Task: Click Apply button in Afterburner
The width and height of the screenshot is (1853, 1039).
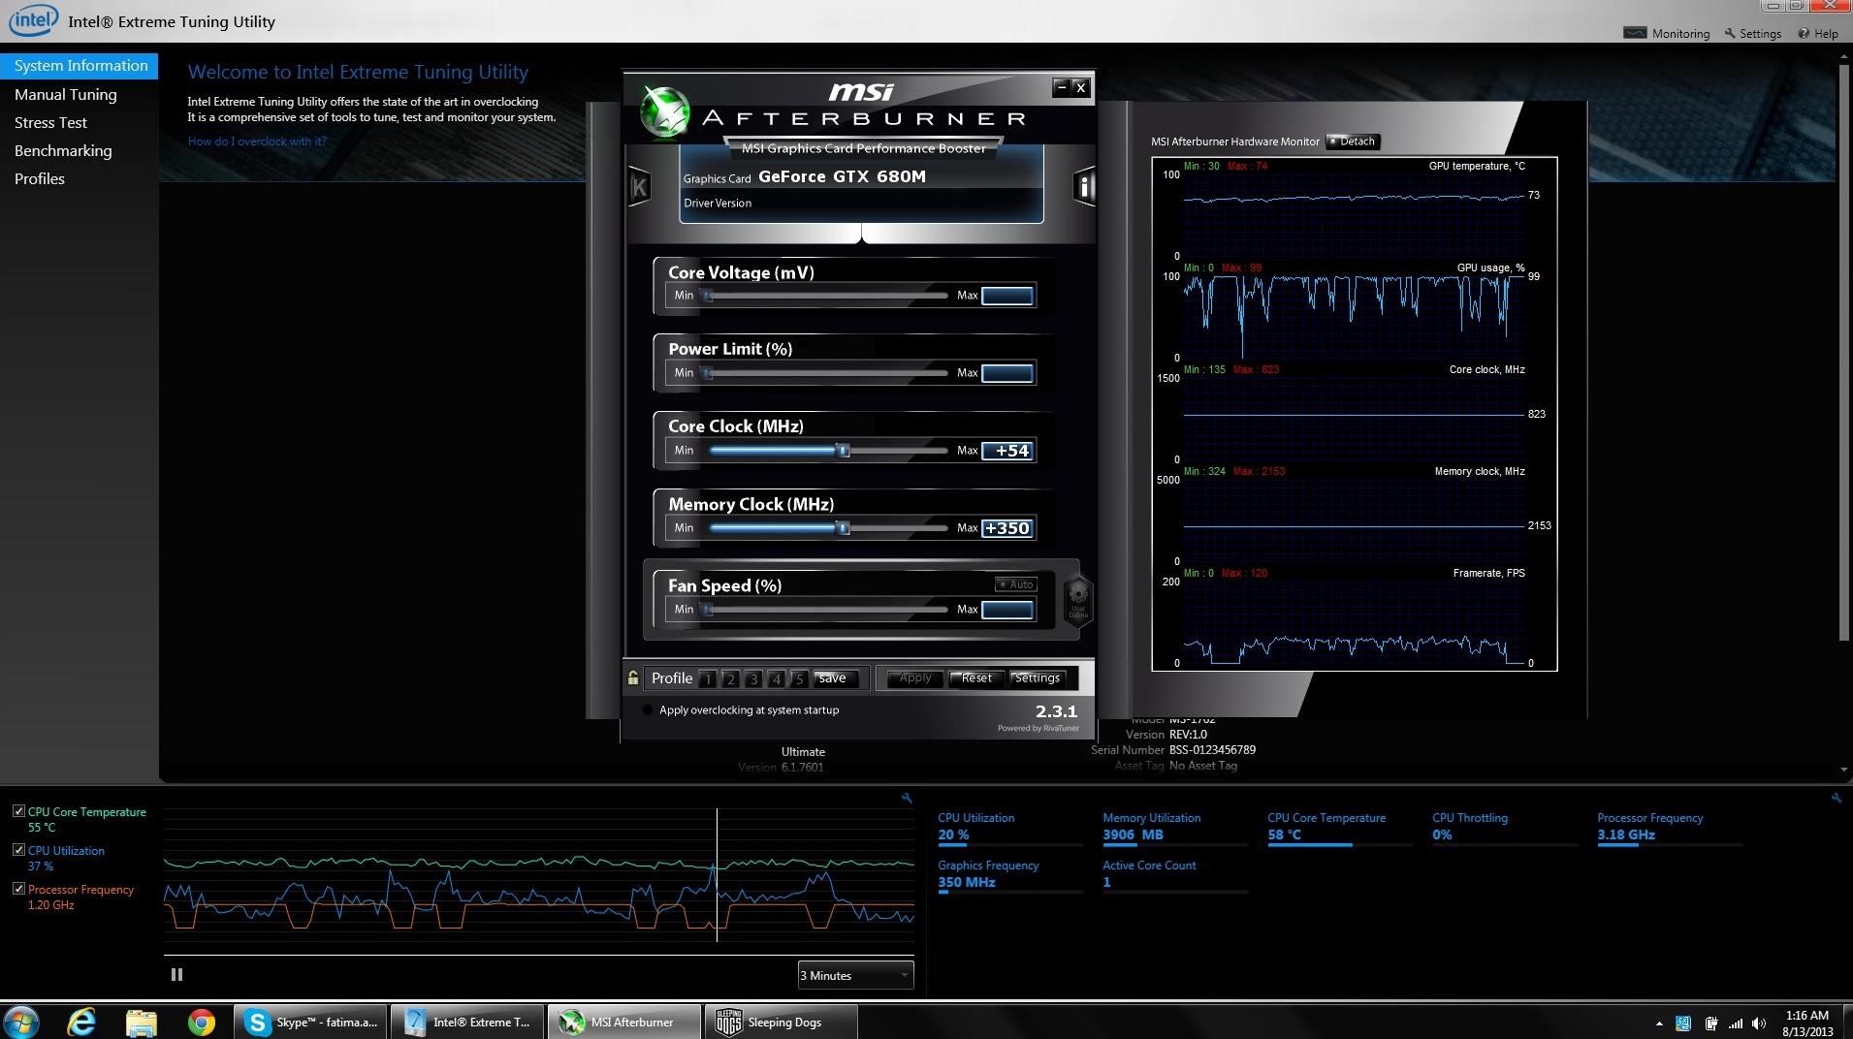Action: click(x=914, y=678)
